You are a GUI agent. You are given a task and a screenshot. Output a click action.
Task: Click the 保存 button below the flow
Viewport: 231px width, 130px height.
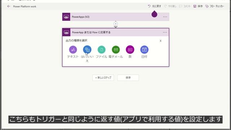(128, 78)
